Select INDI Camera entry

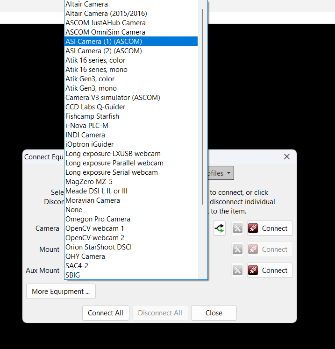tap(131, 135)
